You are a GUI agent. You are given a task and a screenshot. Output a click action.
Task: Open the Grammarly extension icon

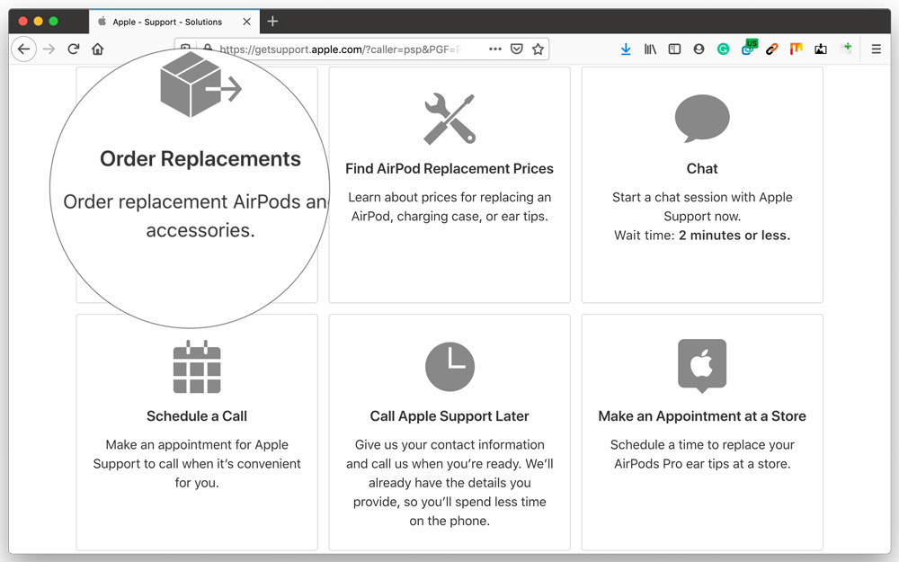click(723, 49)
